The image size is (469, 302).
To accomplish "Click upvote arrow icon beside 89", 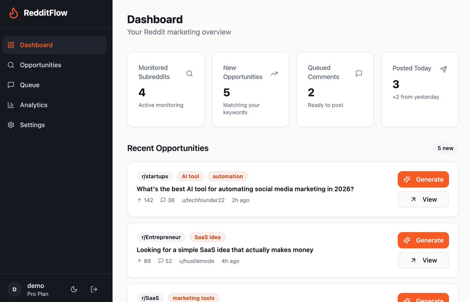I will [x=139, y=261].
